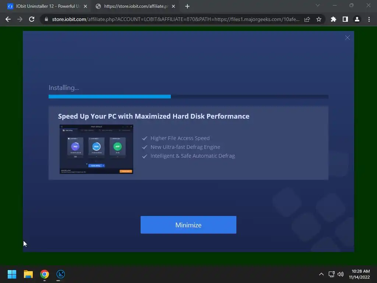
Task: Open the clock and date panel
Action: point(359,274)
